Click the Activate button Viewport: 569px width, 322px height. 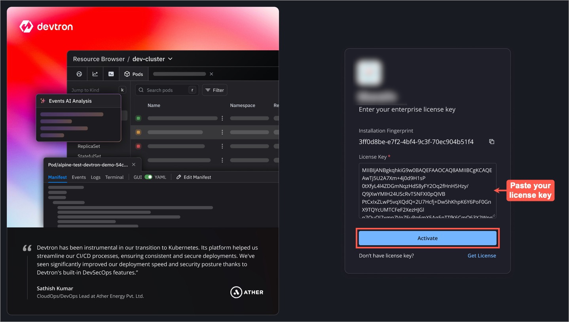[x=427, y=238]
